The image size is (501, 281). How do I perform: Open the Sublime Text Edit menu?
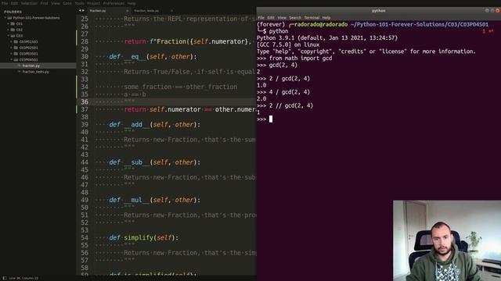14,3
